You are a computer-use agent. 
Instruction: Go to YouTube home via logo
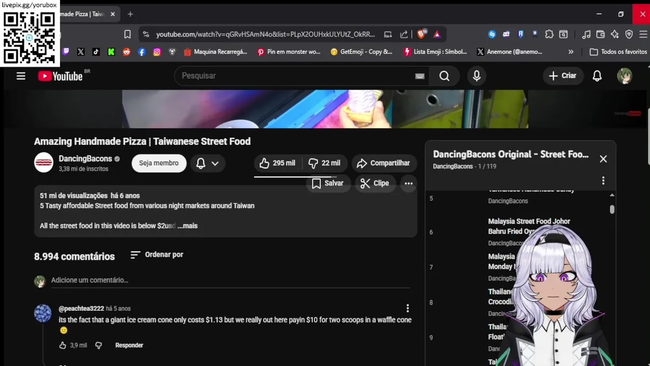point(60,76)
